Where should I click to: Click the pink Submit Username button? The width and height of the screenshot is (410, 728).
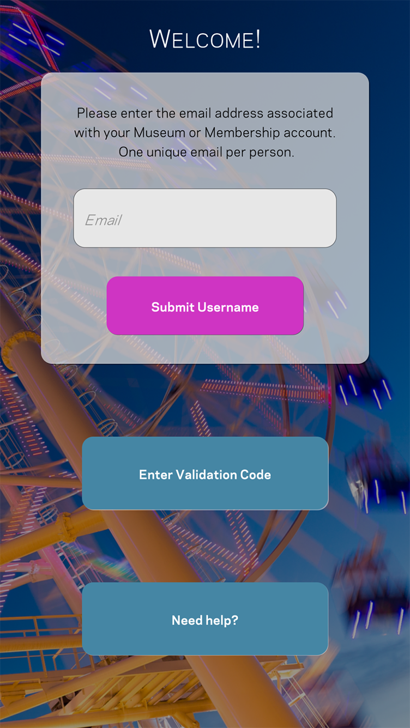pos(205,306)
